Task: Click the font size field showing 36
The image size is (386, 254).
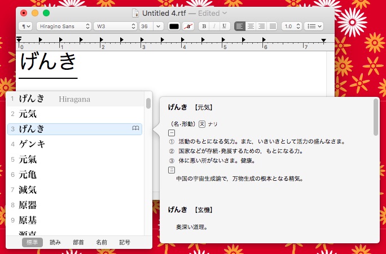Action: coord(146,26)
